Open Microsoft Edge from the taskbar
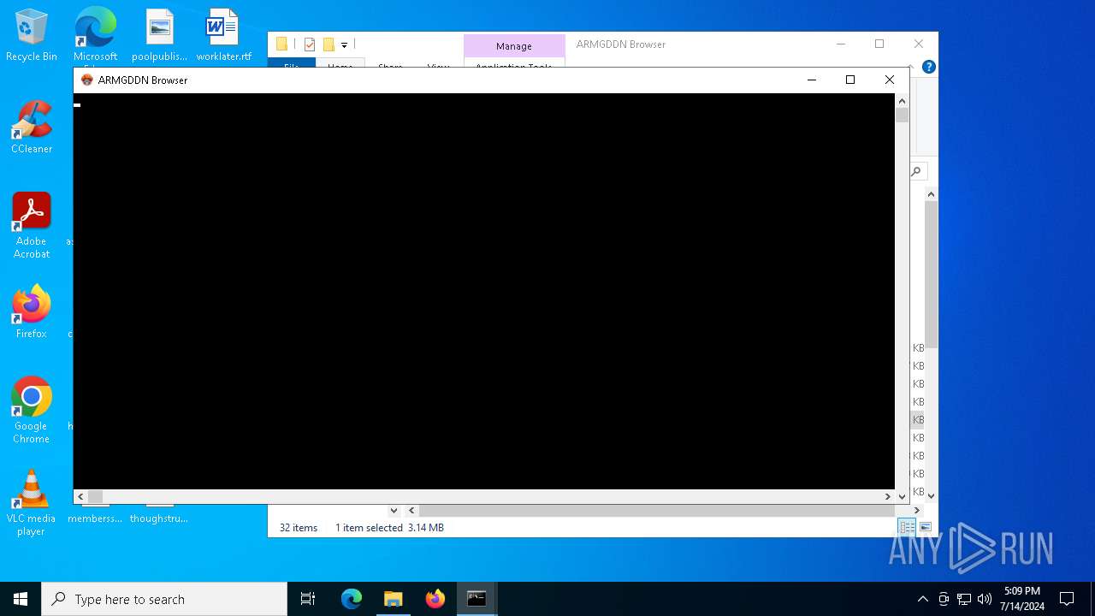 (x=352, y=599)
